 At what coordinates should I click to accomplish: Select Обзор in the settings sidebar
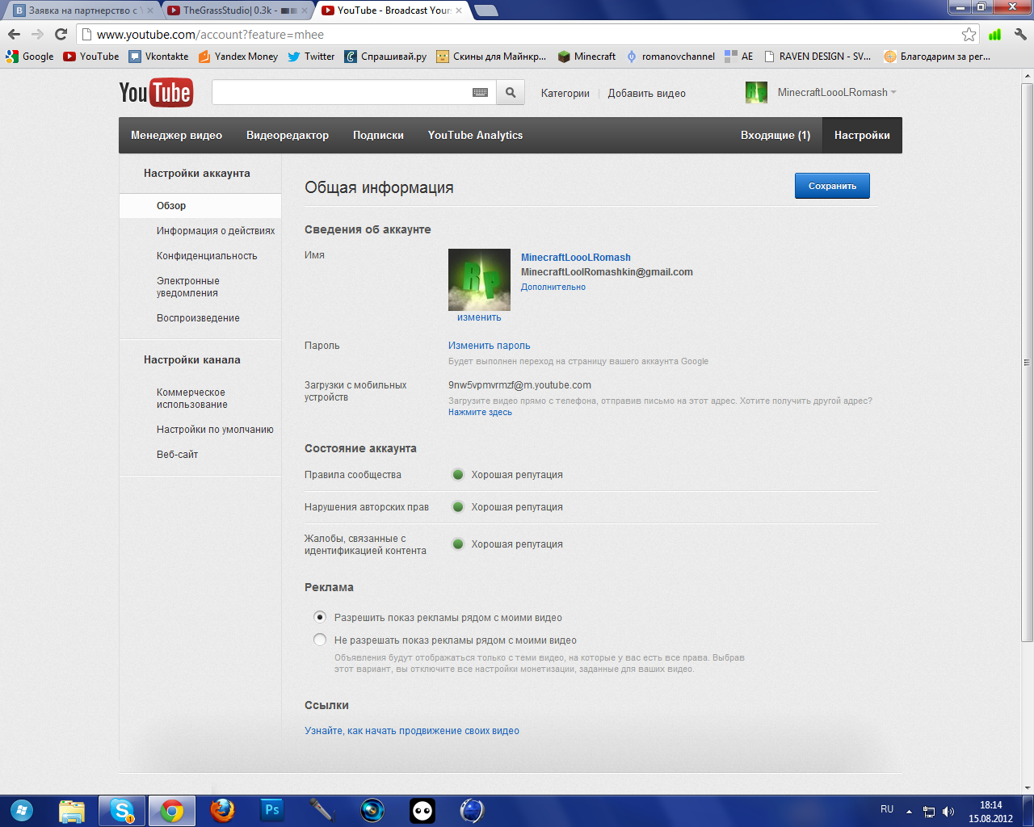(x=200, y=206)
